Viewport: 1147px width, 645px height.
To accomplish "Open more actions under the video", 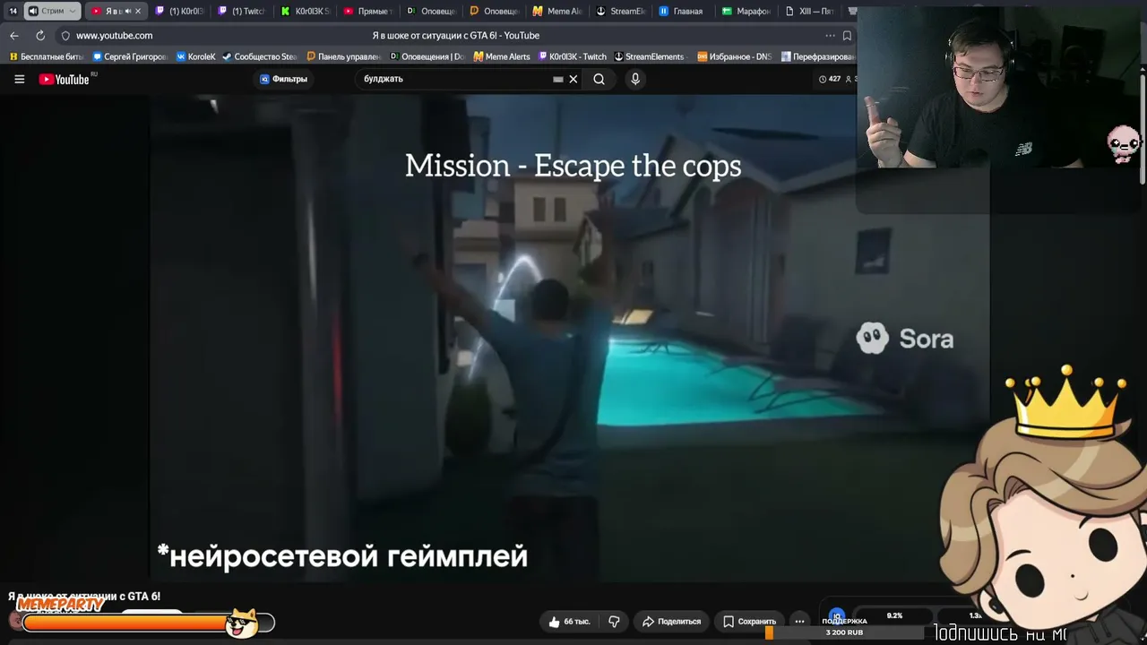I will click(x=799, y=621).
